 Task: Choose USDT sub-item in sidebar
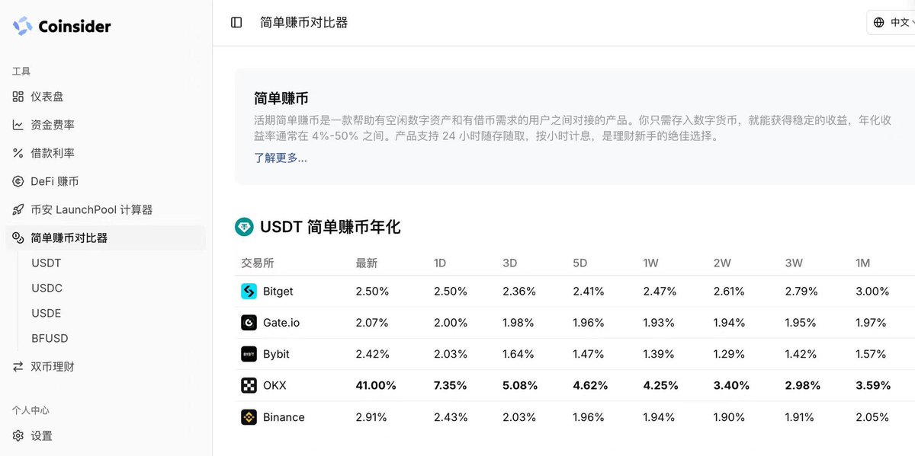[x=47, y=263]
